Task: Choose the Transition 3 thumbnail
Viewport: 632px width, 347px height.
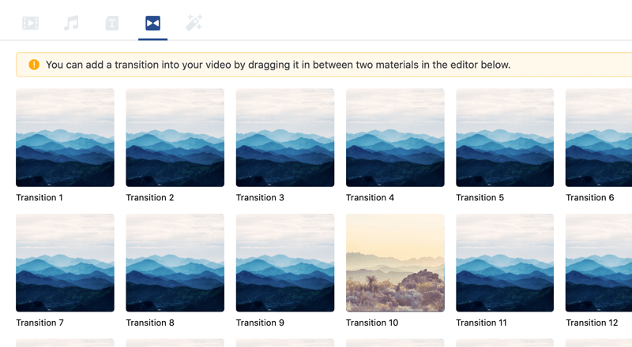Action: (285, 138)
